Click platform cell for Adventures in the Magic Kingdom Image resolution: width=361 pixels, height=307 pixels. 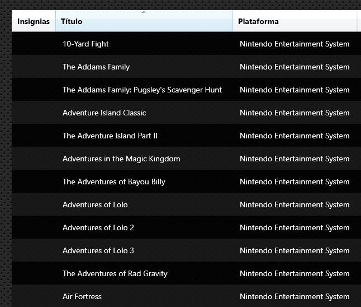pos(294,159)
